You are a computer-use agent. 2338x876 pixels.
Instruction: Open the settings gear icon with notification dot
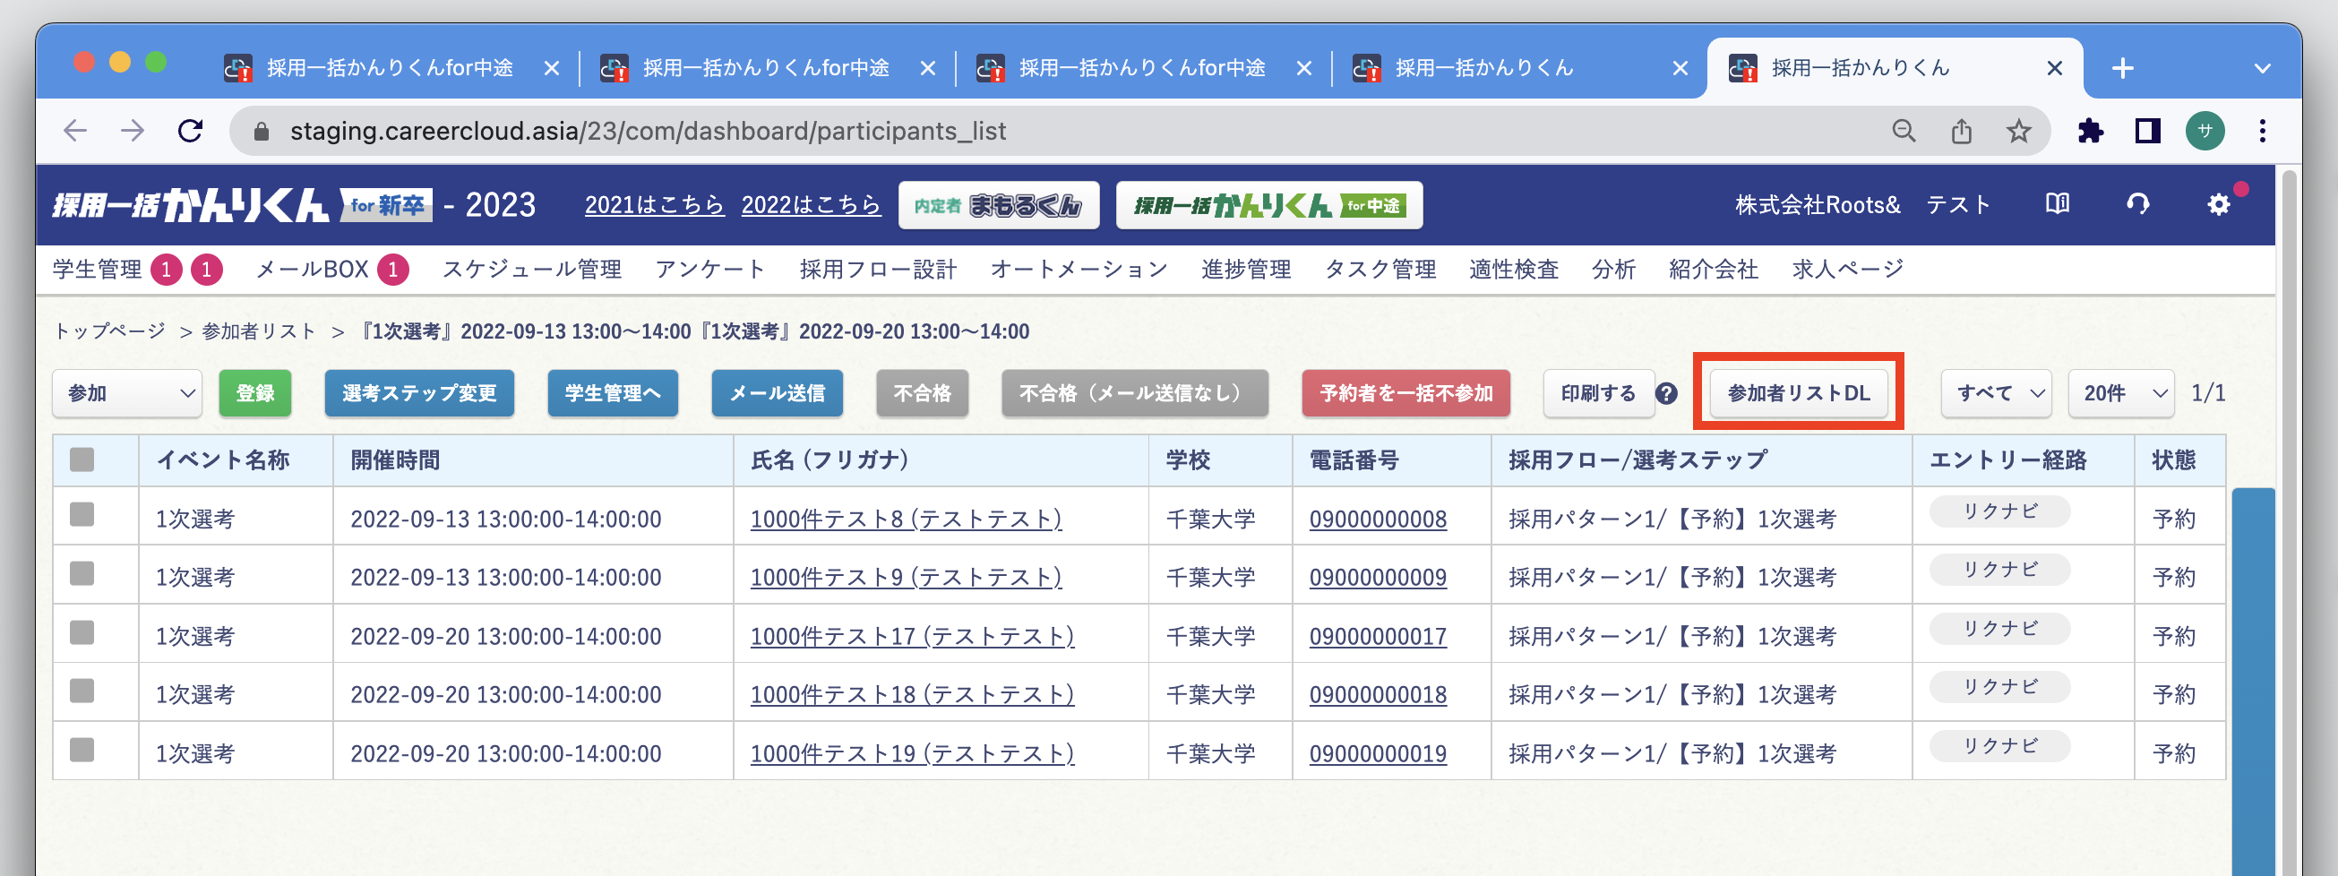click(2218, 206)
